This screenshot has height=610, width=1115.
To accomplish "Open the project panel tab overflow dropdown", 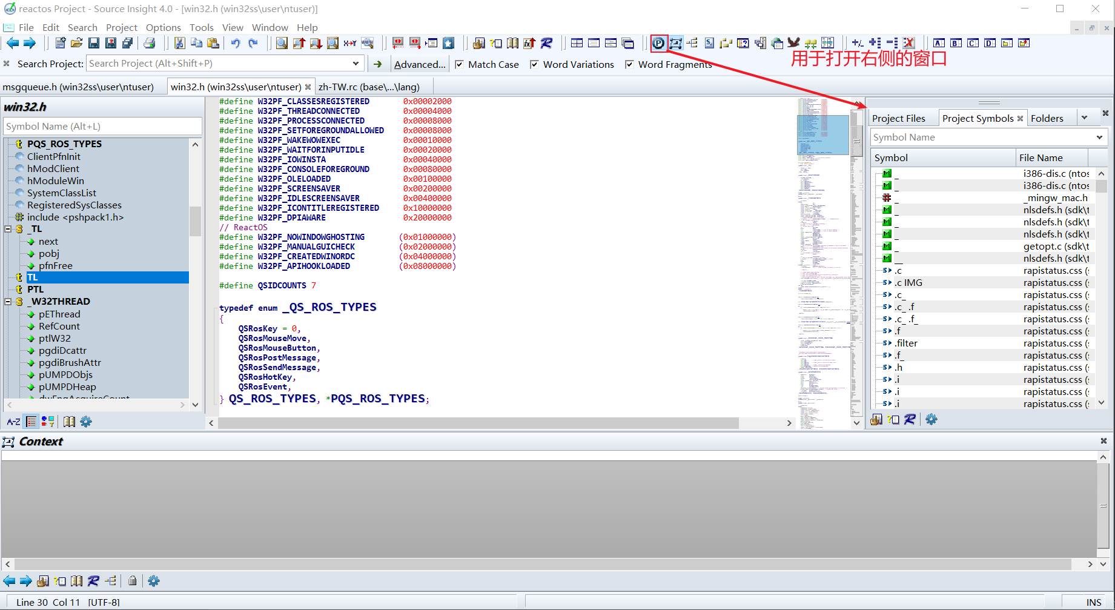I will (x=1084, y=118).
